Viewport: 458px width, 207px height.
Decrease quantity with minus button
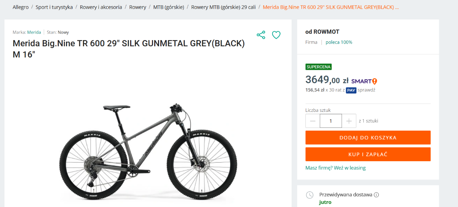click(313, 121)
